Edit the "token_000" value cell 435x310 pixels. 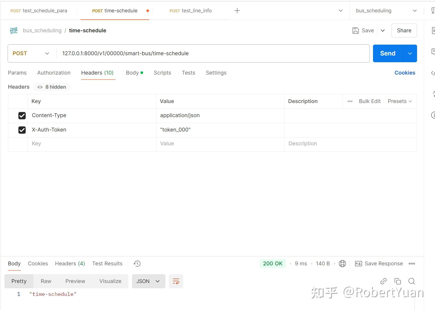tap(220, 130)
